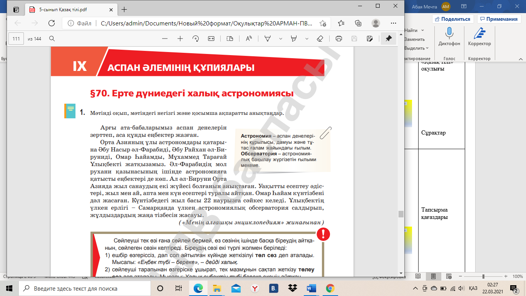This screenshot has height=296, width=526.
Task: Rotate the PDF page with rotate icon
Action: [x=196, y=39]
